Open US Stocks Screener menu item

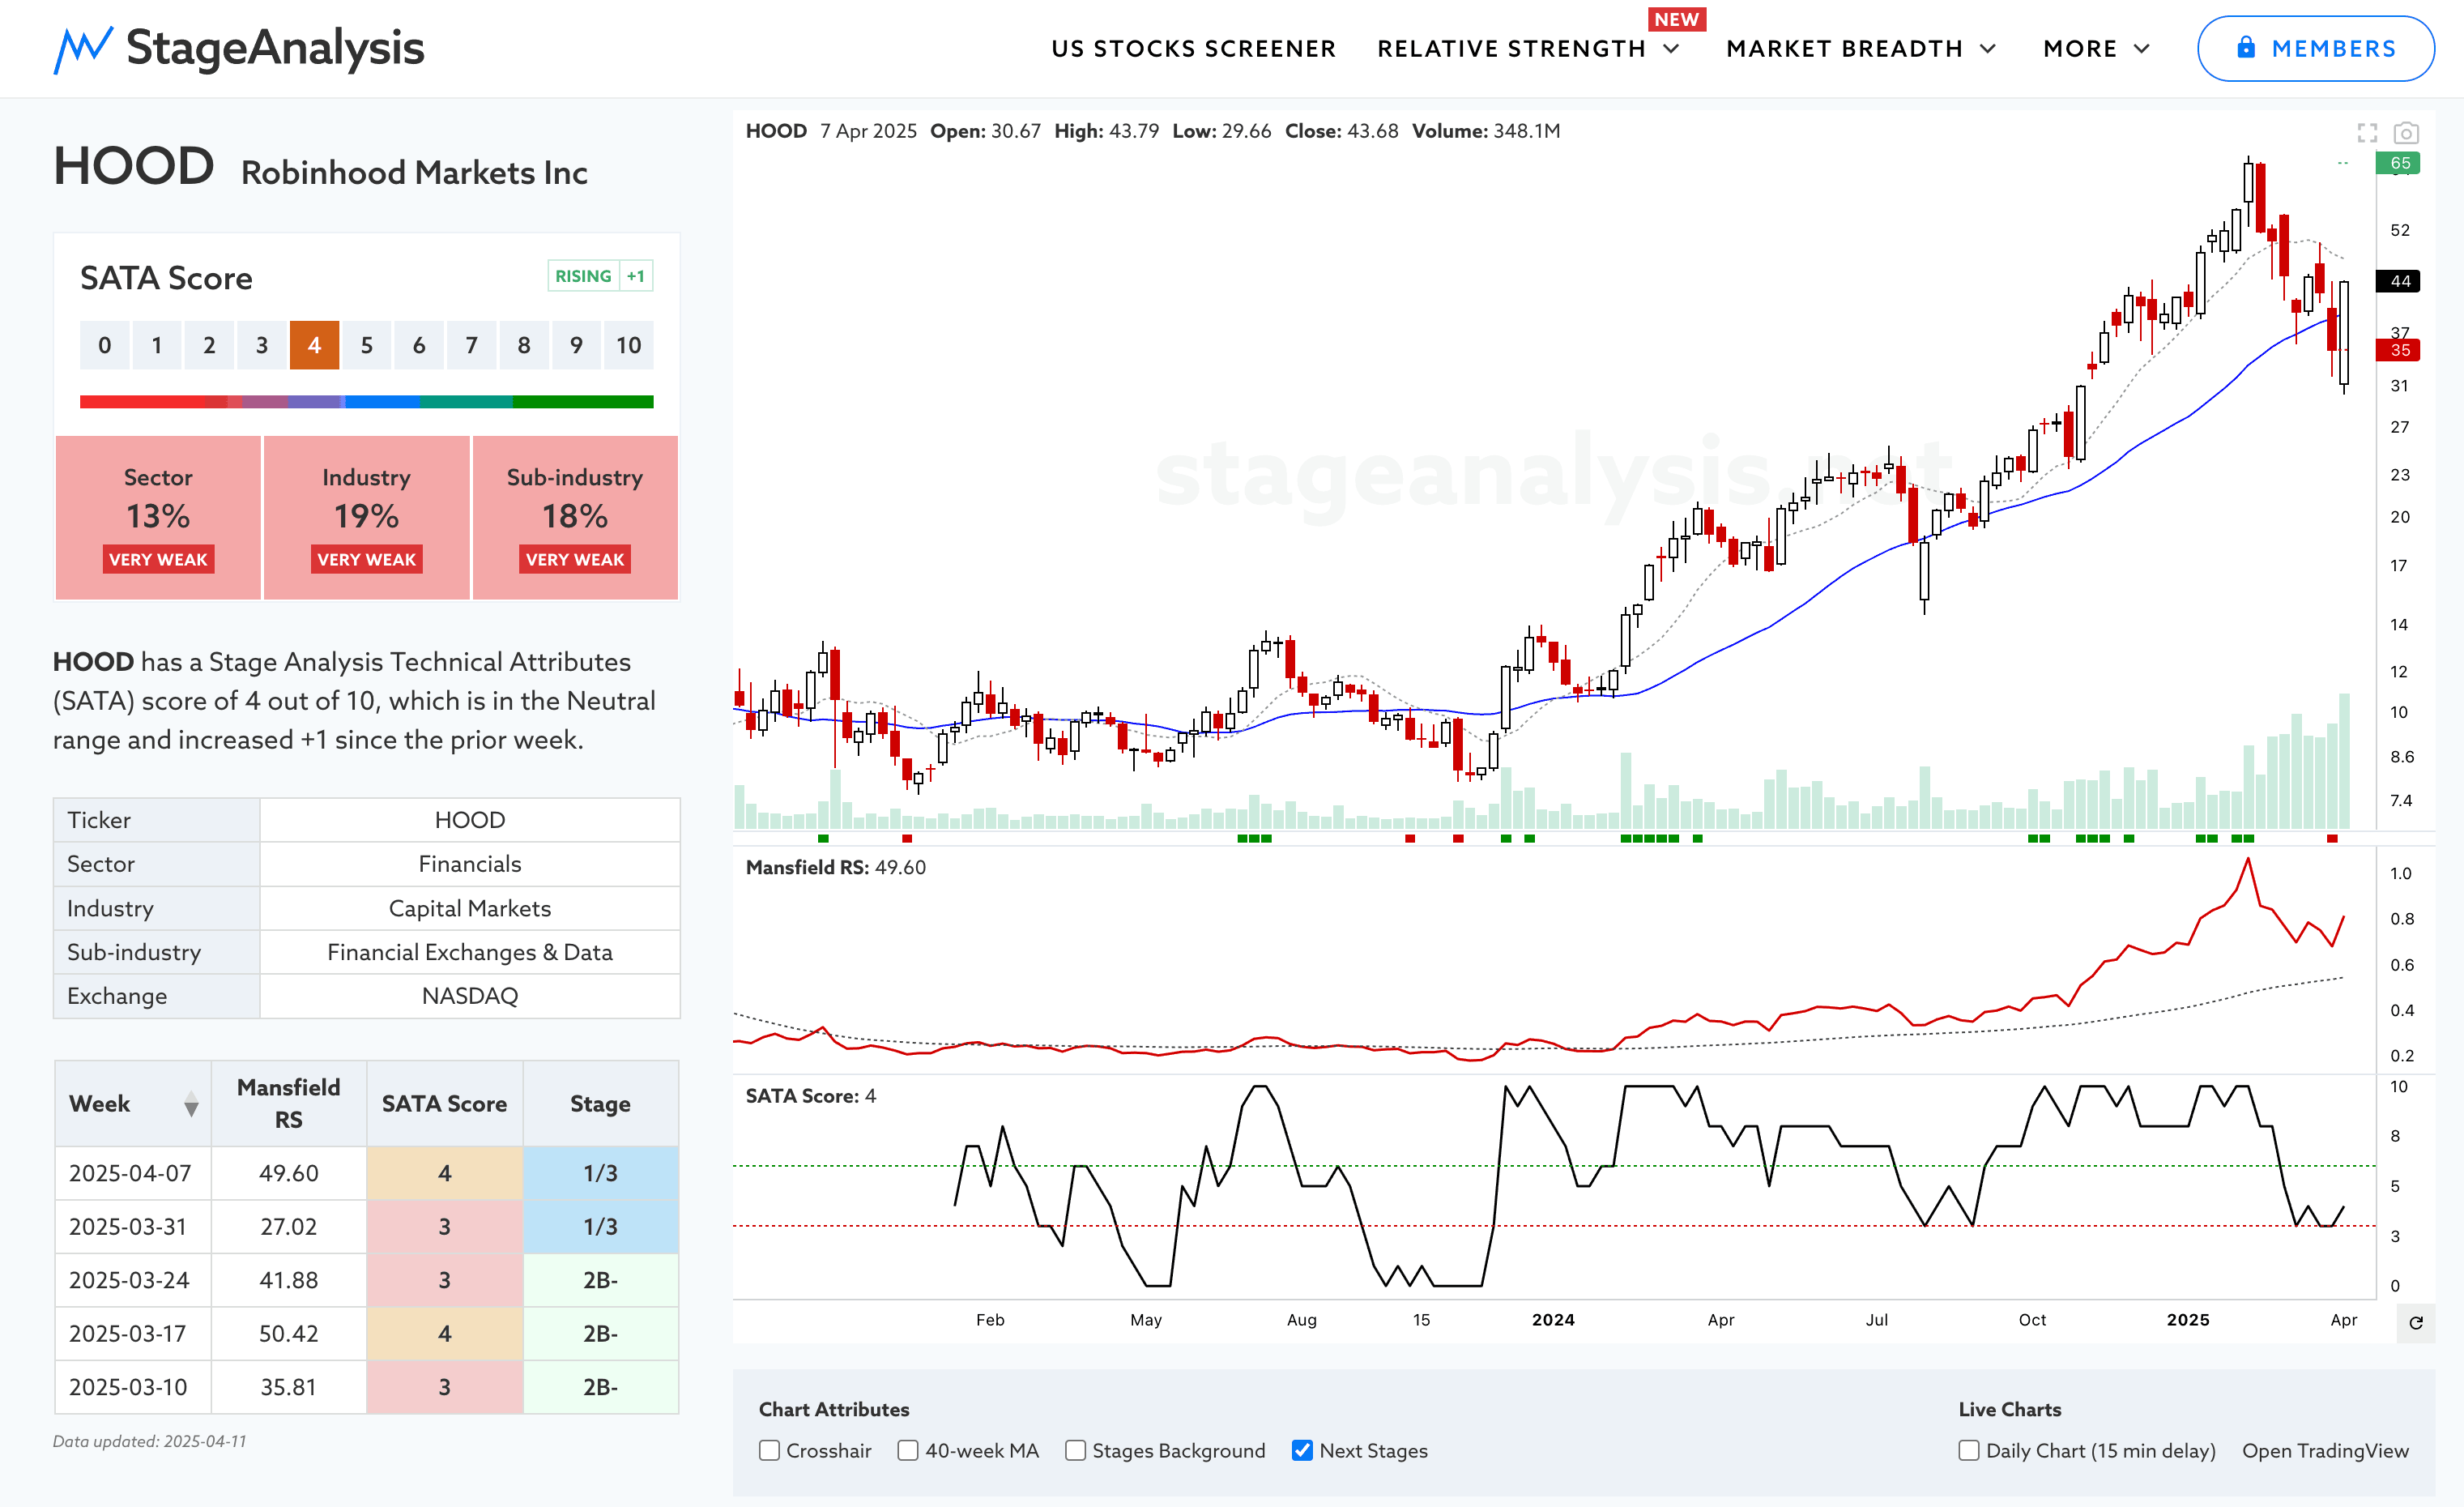(x=1193, y=49)
